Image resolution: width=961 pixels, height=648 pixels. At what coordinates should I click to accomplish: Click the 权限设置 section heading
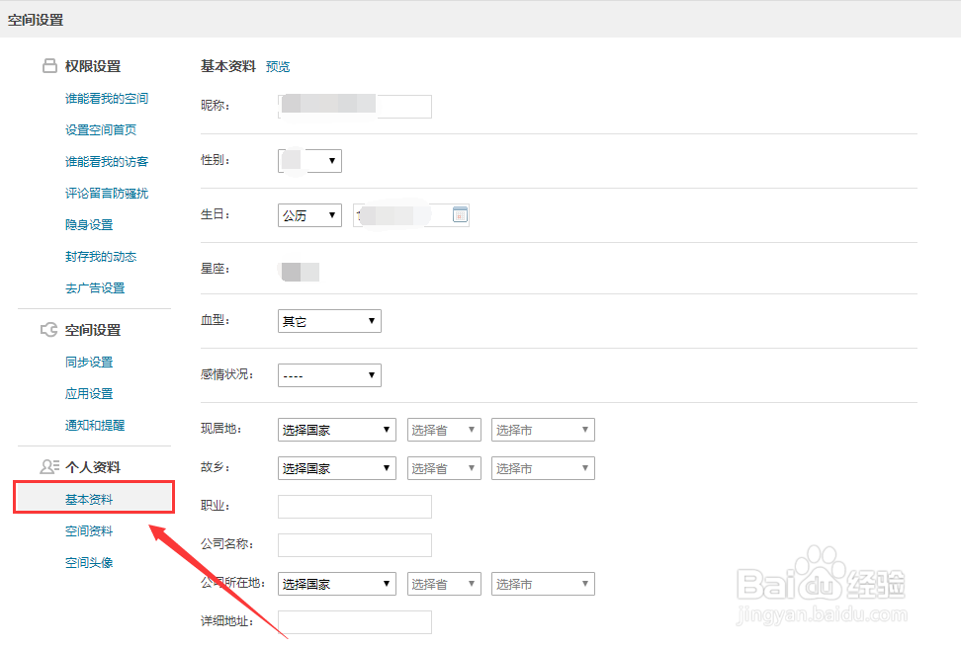click(93, 66)
